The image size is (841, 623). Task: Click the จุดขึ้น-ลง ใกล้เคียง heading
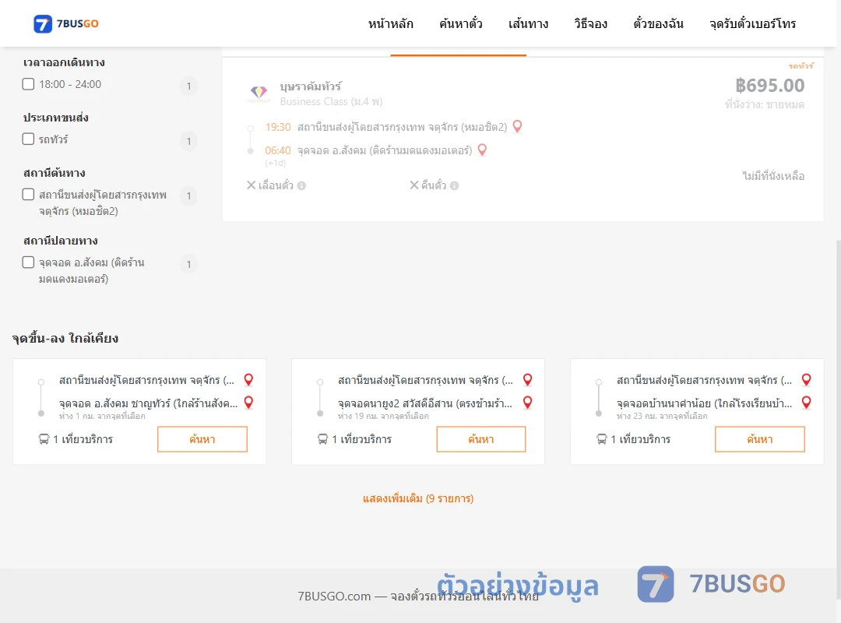click(65, 338)
